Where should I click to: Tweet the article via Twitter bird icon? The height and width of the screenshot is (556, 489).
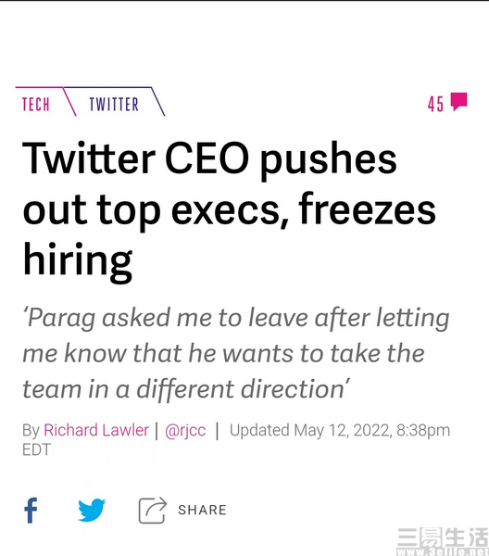pos(92,510)
